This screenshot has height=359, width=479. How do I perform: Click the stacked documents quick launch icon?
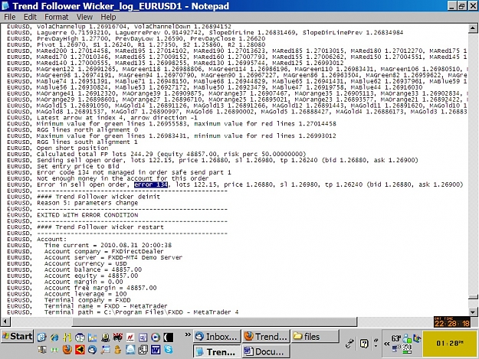pyautogui.click(x=143, y=350)
